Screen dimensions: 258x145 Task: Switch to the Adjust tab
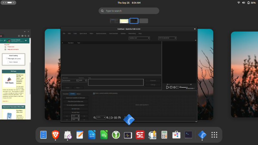78,94
